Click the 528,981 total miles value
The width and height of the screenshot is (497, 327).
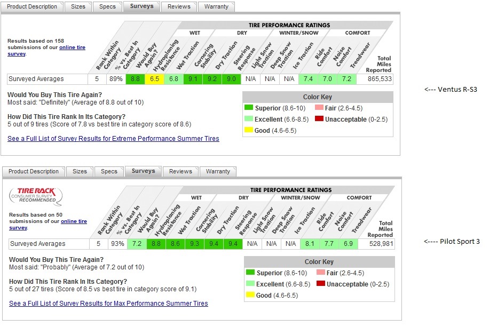381,244
